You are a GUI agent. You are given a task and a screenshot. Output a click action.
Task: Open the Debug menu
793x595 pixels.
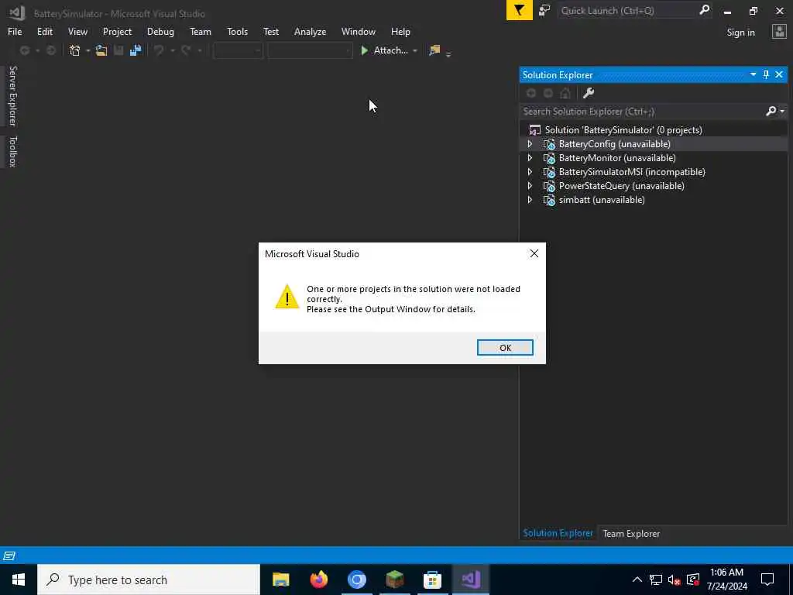coord(160,31)
